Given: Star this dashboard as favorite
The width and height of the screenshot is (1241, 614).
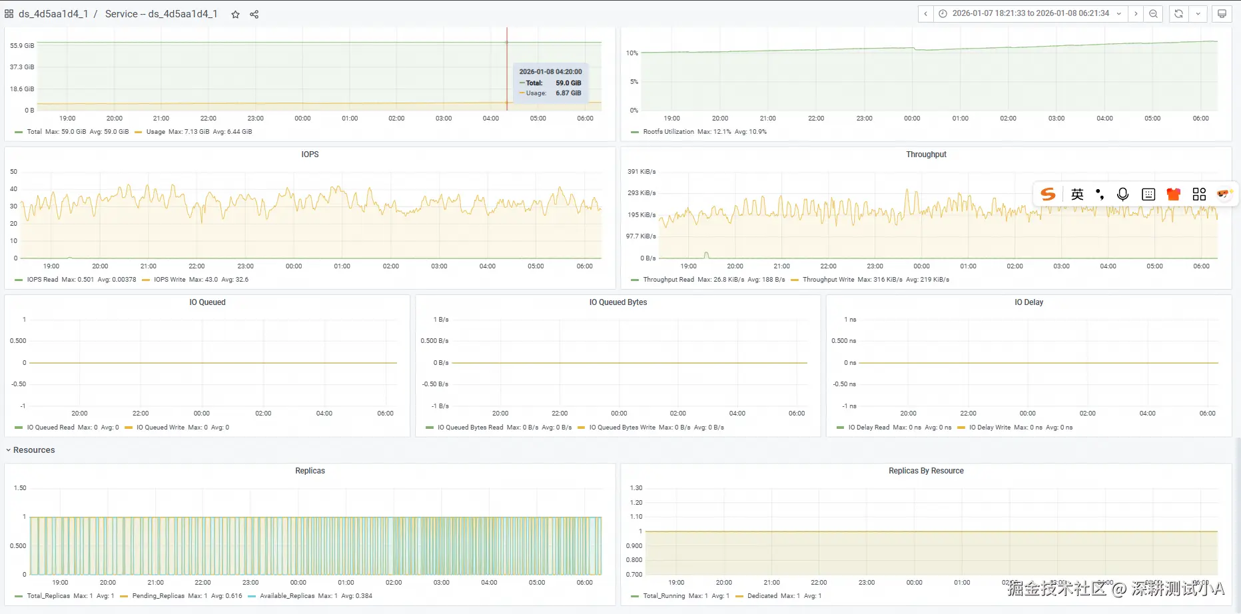Looking at the screenshot, I should (235, 14).
